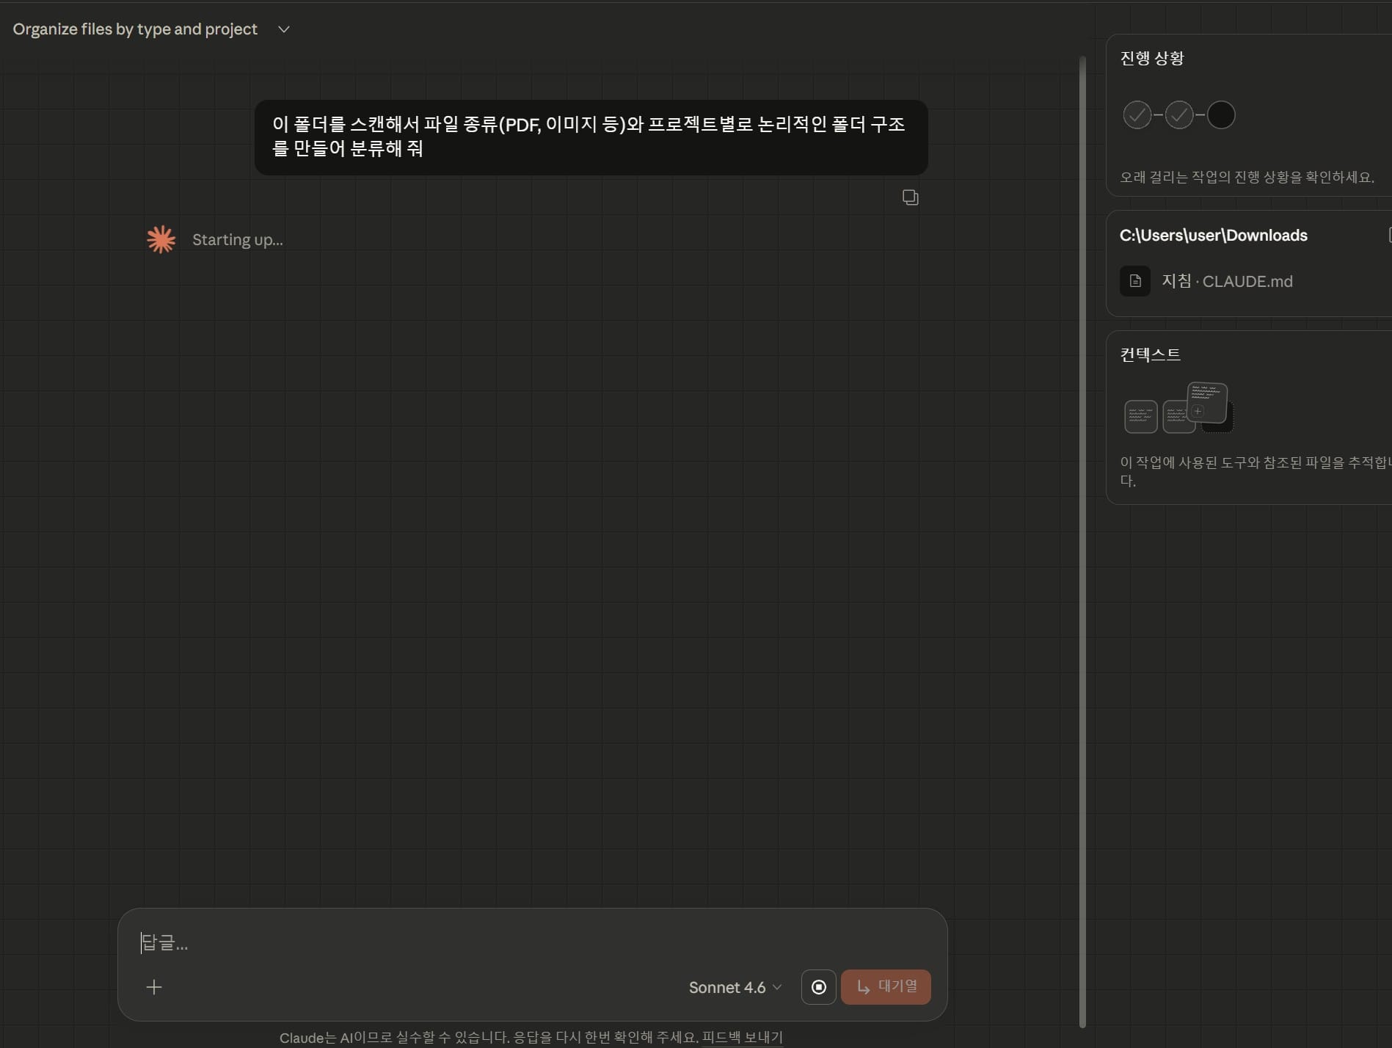Collapse the 컨텍스트 context panel header
The image size is (1392, 1048).
pos(1150,354)
